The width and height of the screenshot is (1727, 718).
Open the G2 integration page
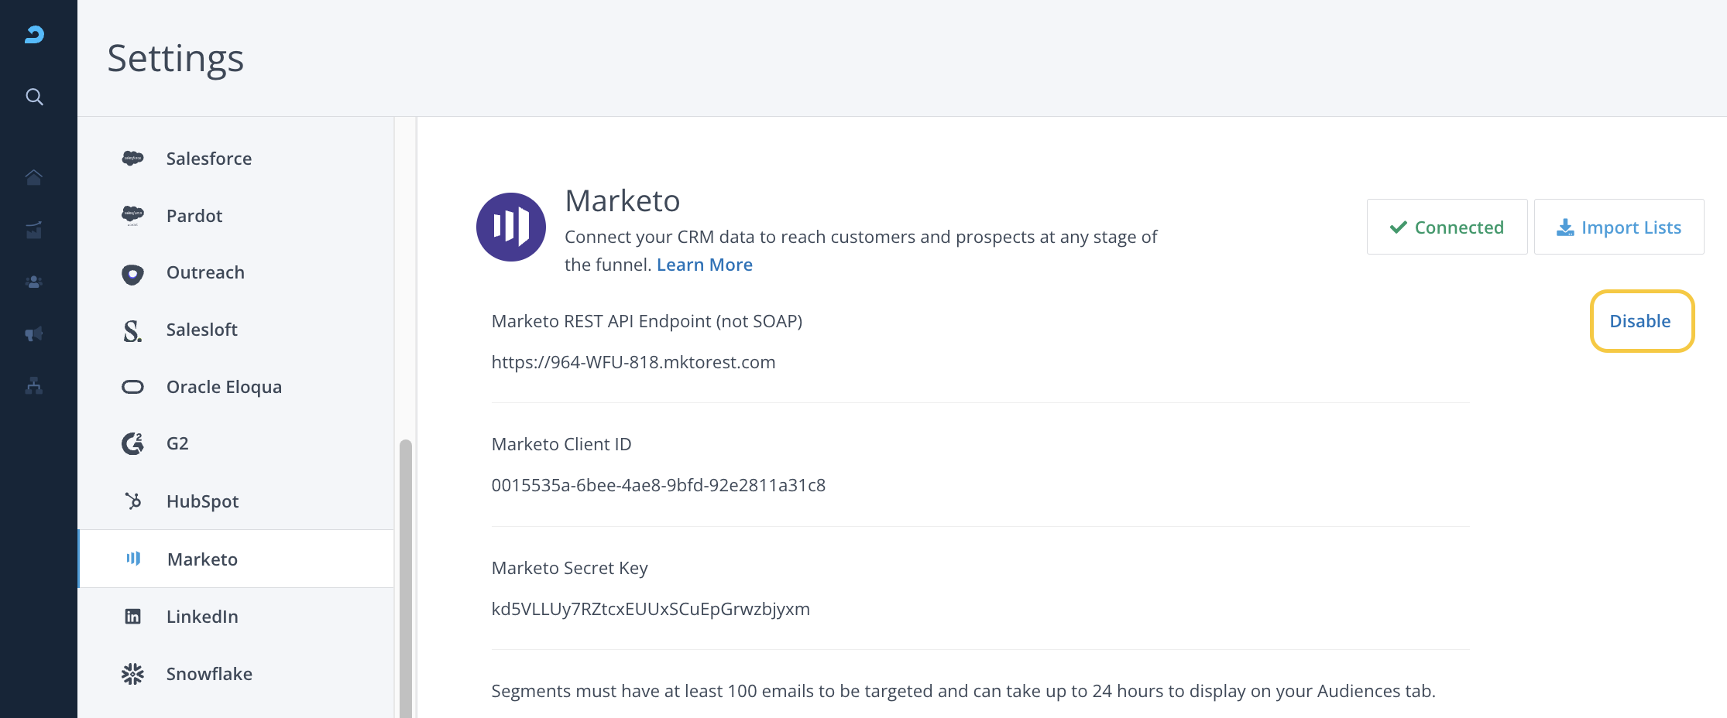pyautogui.click(x=236, y=444)
